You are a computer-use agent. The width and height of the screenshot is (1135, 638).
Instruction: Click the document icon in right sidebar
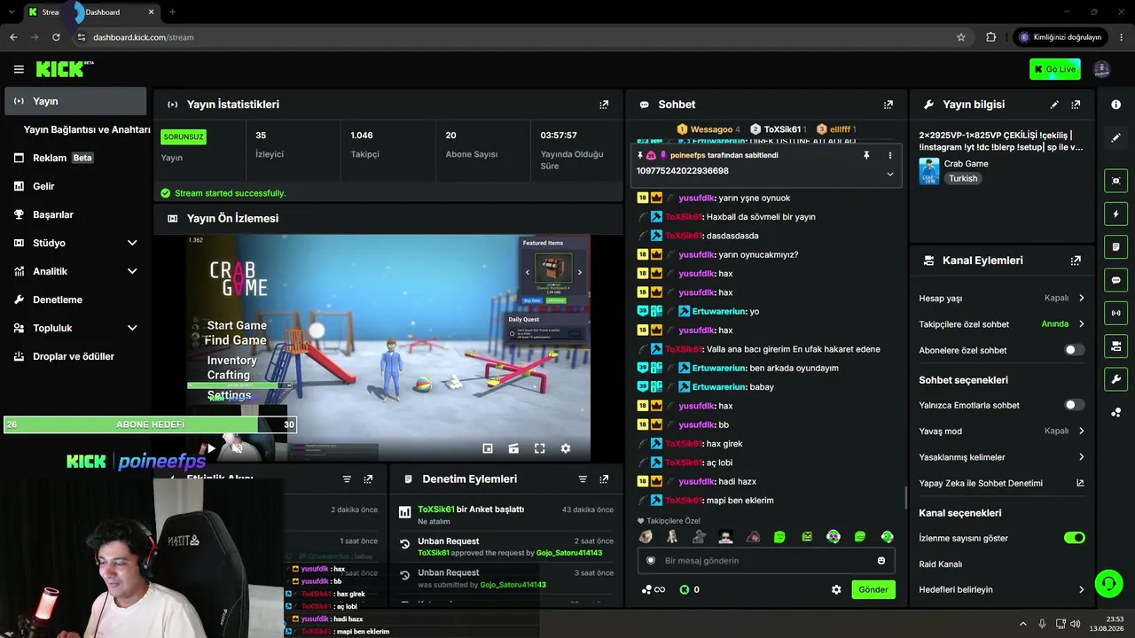(1115, 246)
